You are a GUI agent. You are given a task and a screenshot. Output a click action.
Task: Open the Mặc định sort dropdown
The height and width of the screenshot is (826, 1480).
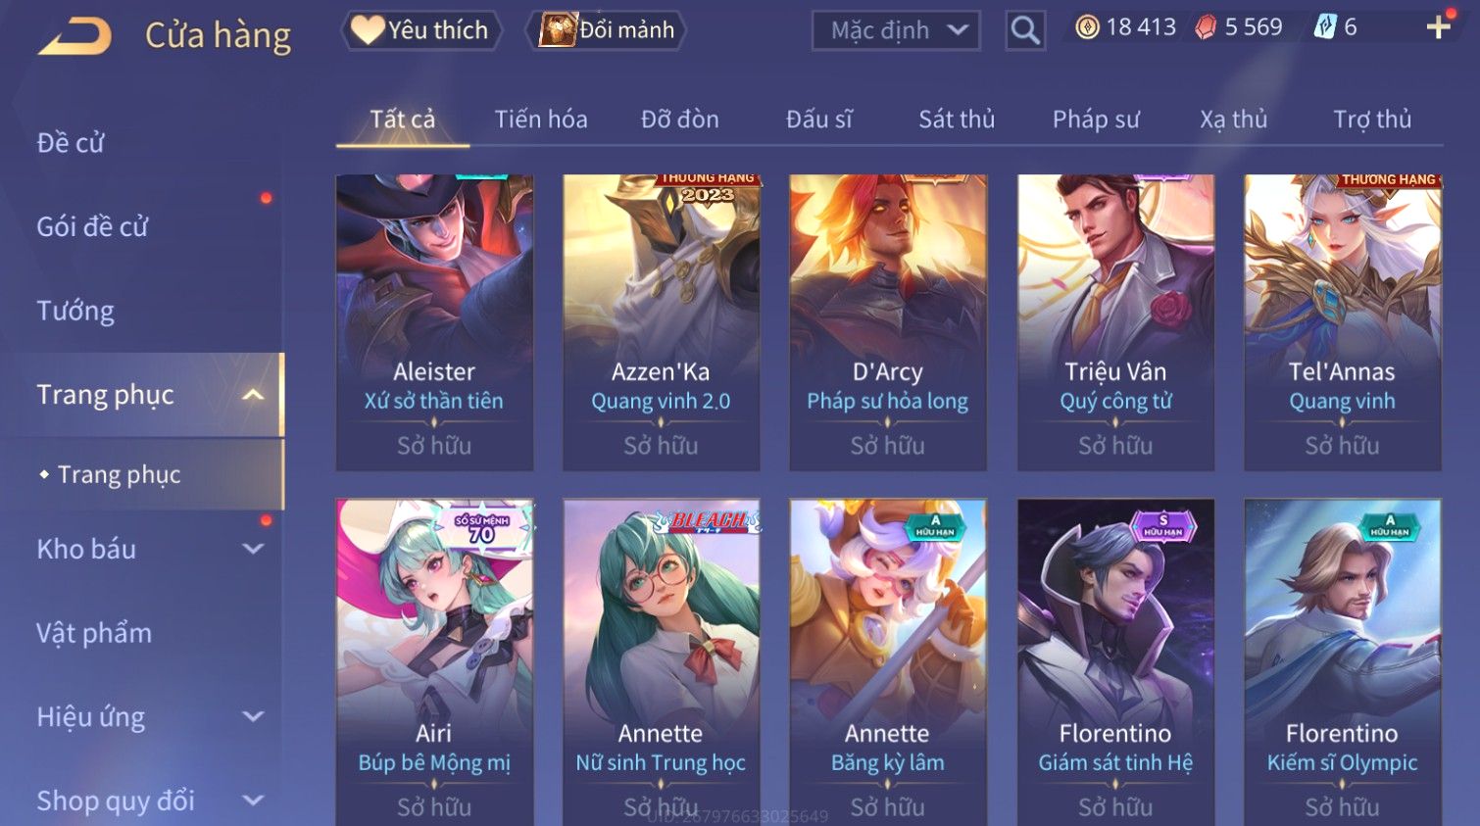(x=896, y=30)
